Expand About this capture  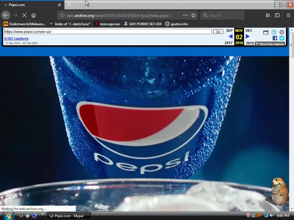coord(270,44)
